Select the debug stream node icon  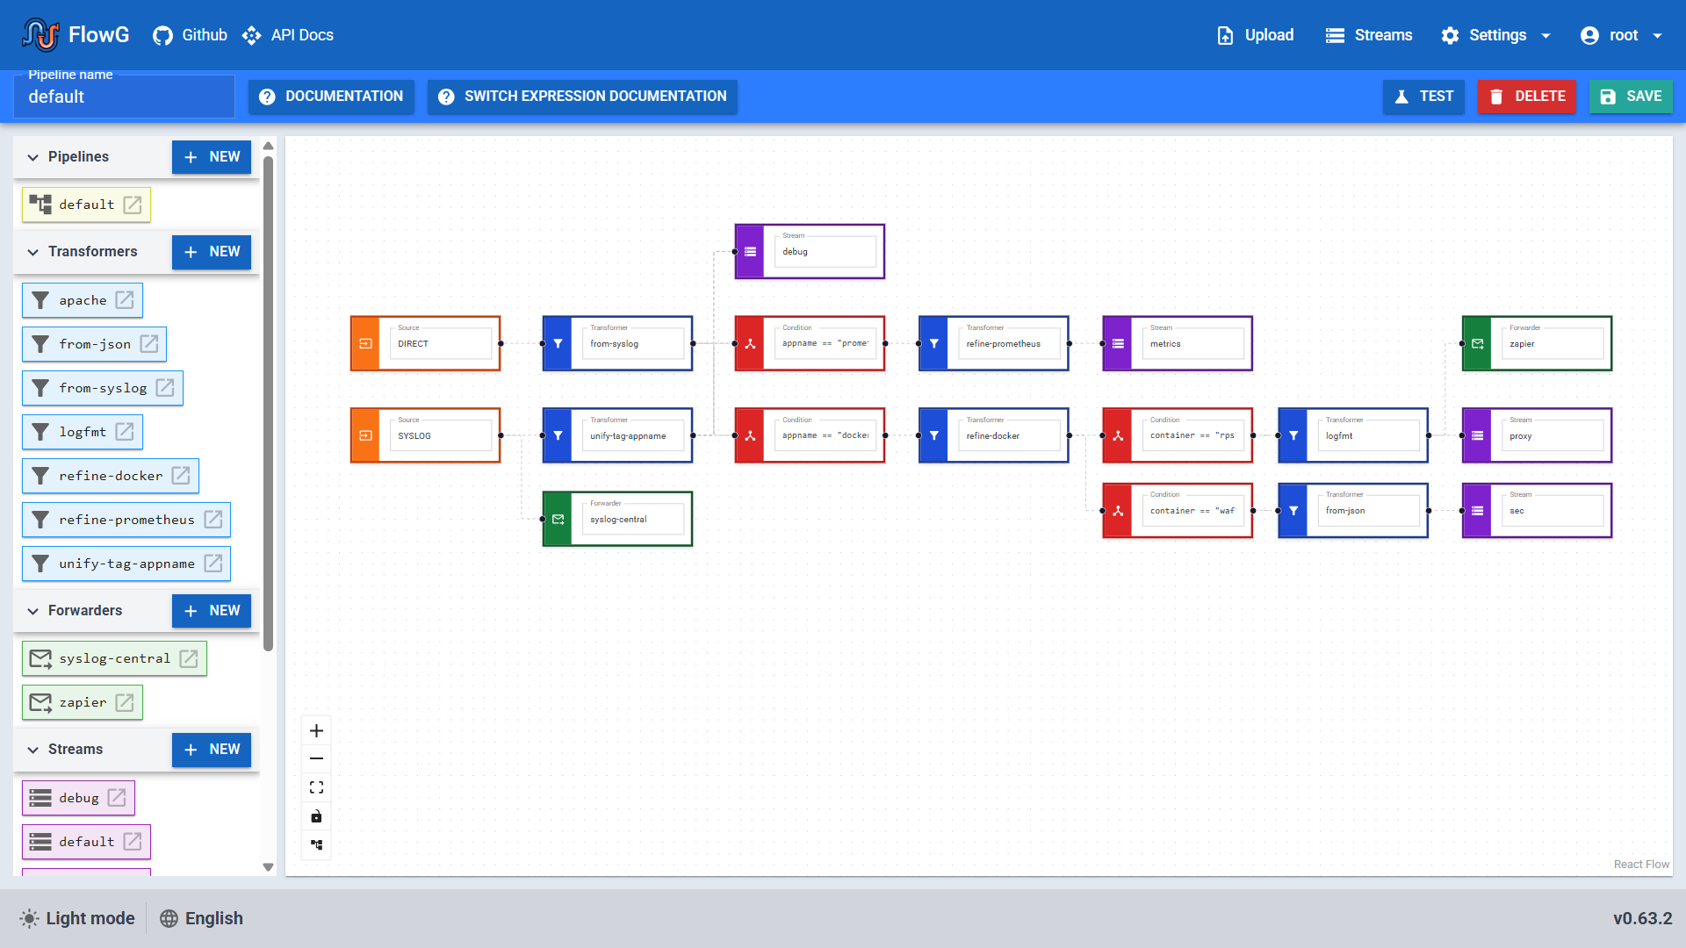click(x=750, y=252)
